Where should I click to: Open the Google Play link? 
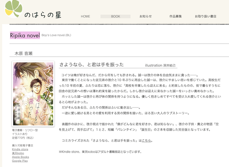coord(20,161)
